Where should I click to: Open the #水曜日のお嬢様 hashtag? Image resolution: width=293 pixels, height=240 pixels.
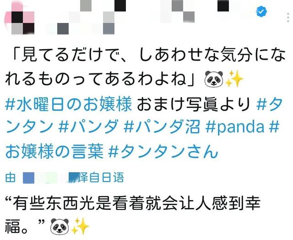coord(68,104)
